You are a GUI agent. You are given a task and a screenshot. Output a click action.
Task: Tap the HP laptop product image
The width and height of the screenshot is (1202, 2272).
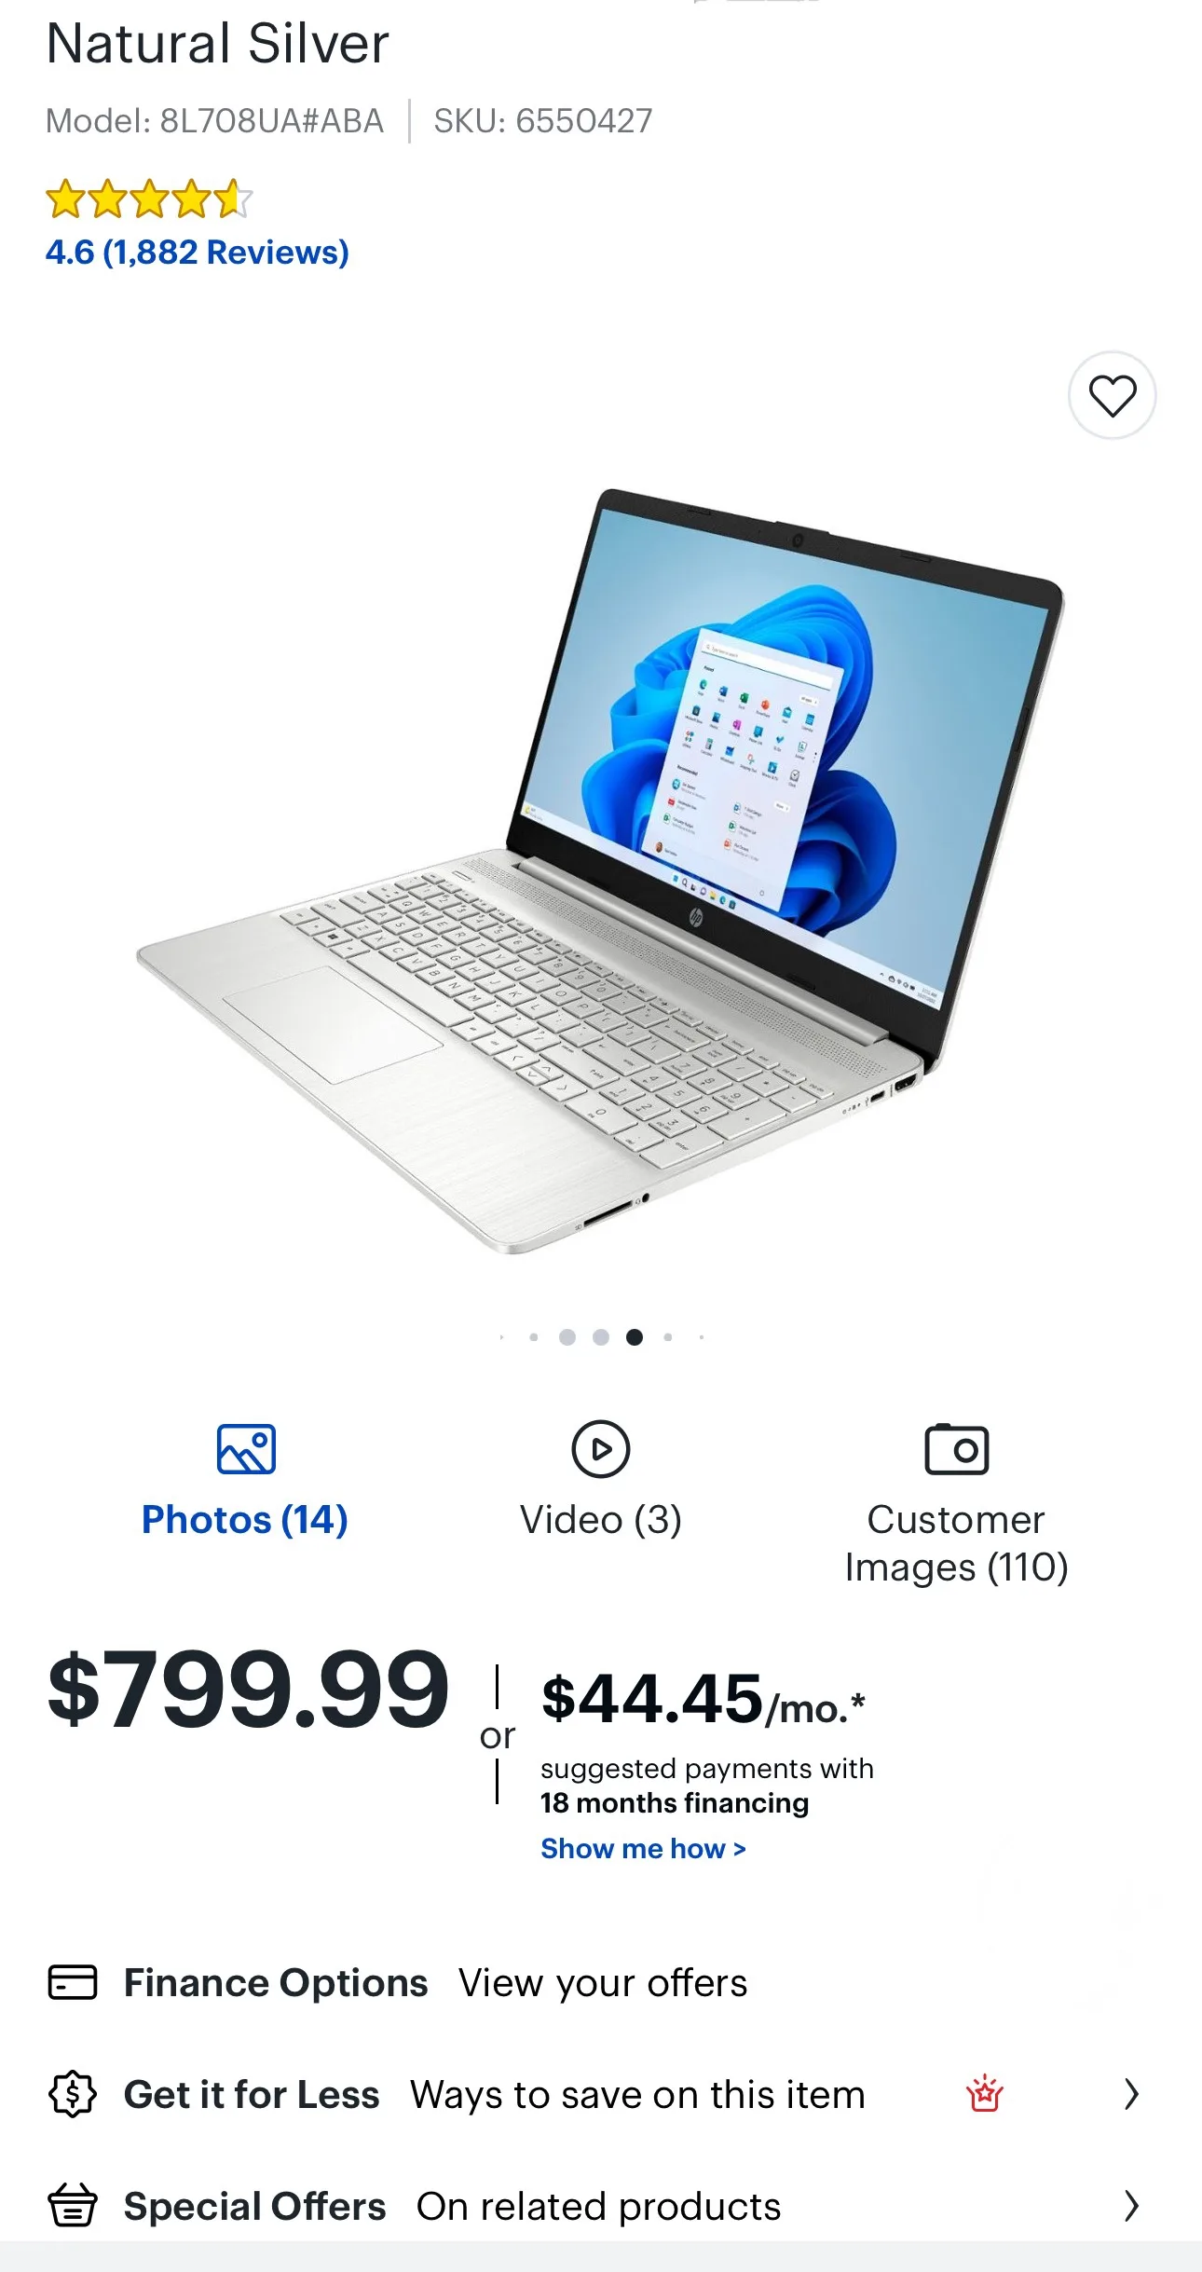tap(601, 870)
